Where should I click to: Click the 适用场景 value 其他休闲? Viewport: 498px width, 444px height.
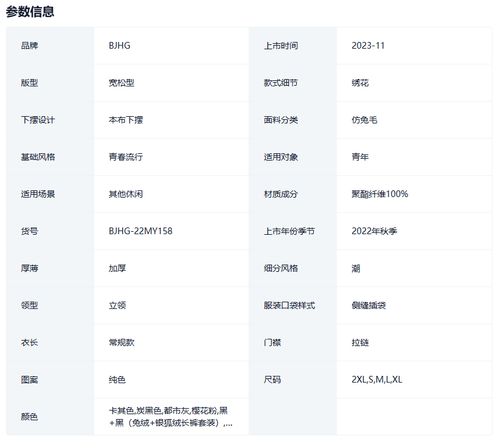click(x=125, y=194)
